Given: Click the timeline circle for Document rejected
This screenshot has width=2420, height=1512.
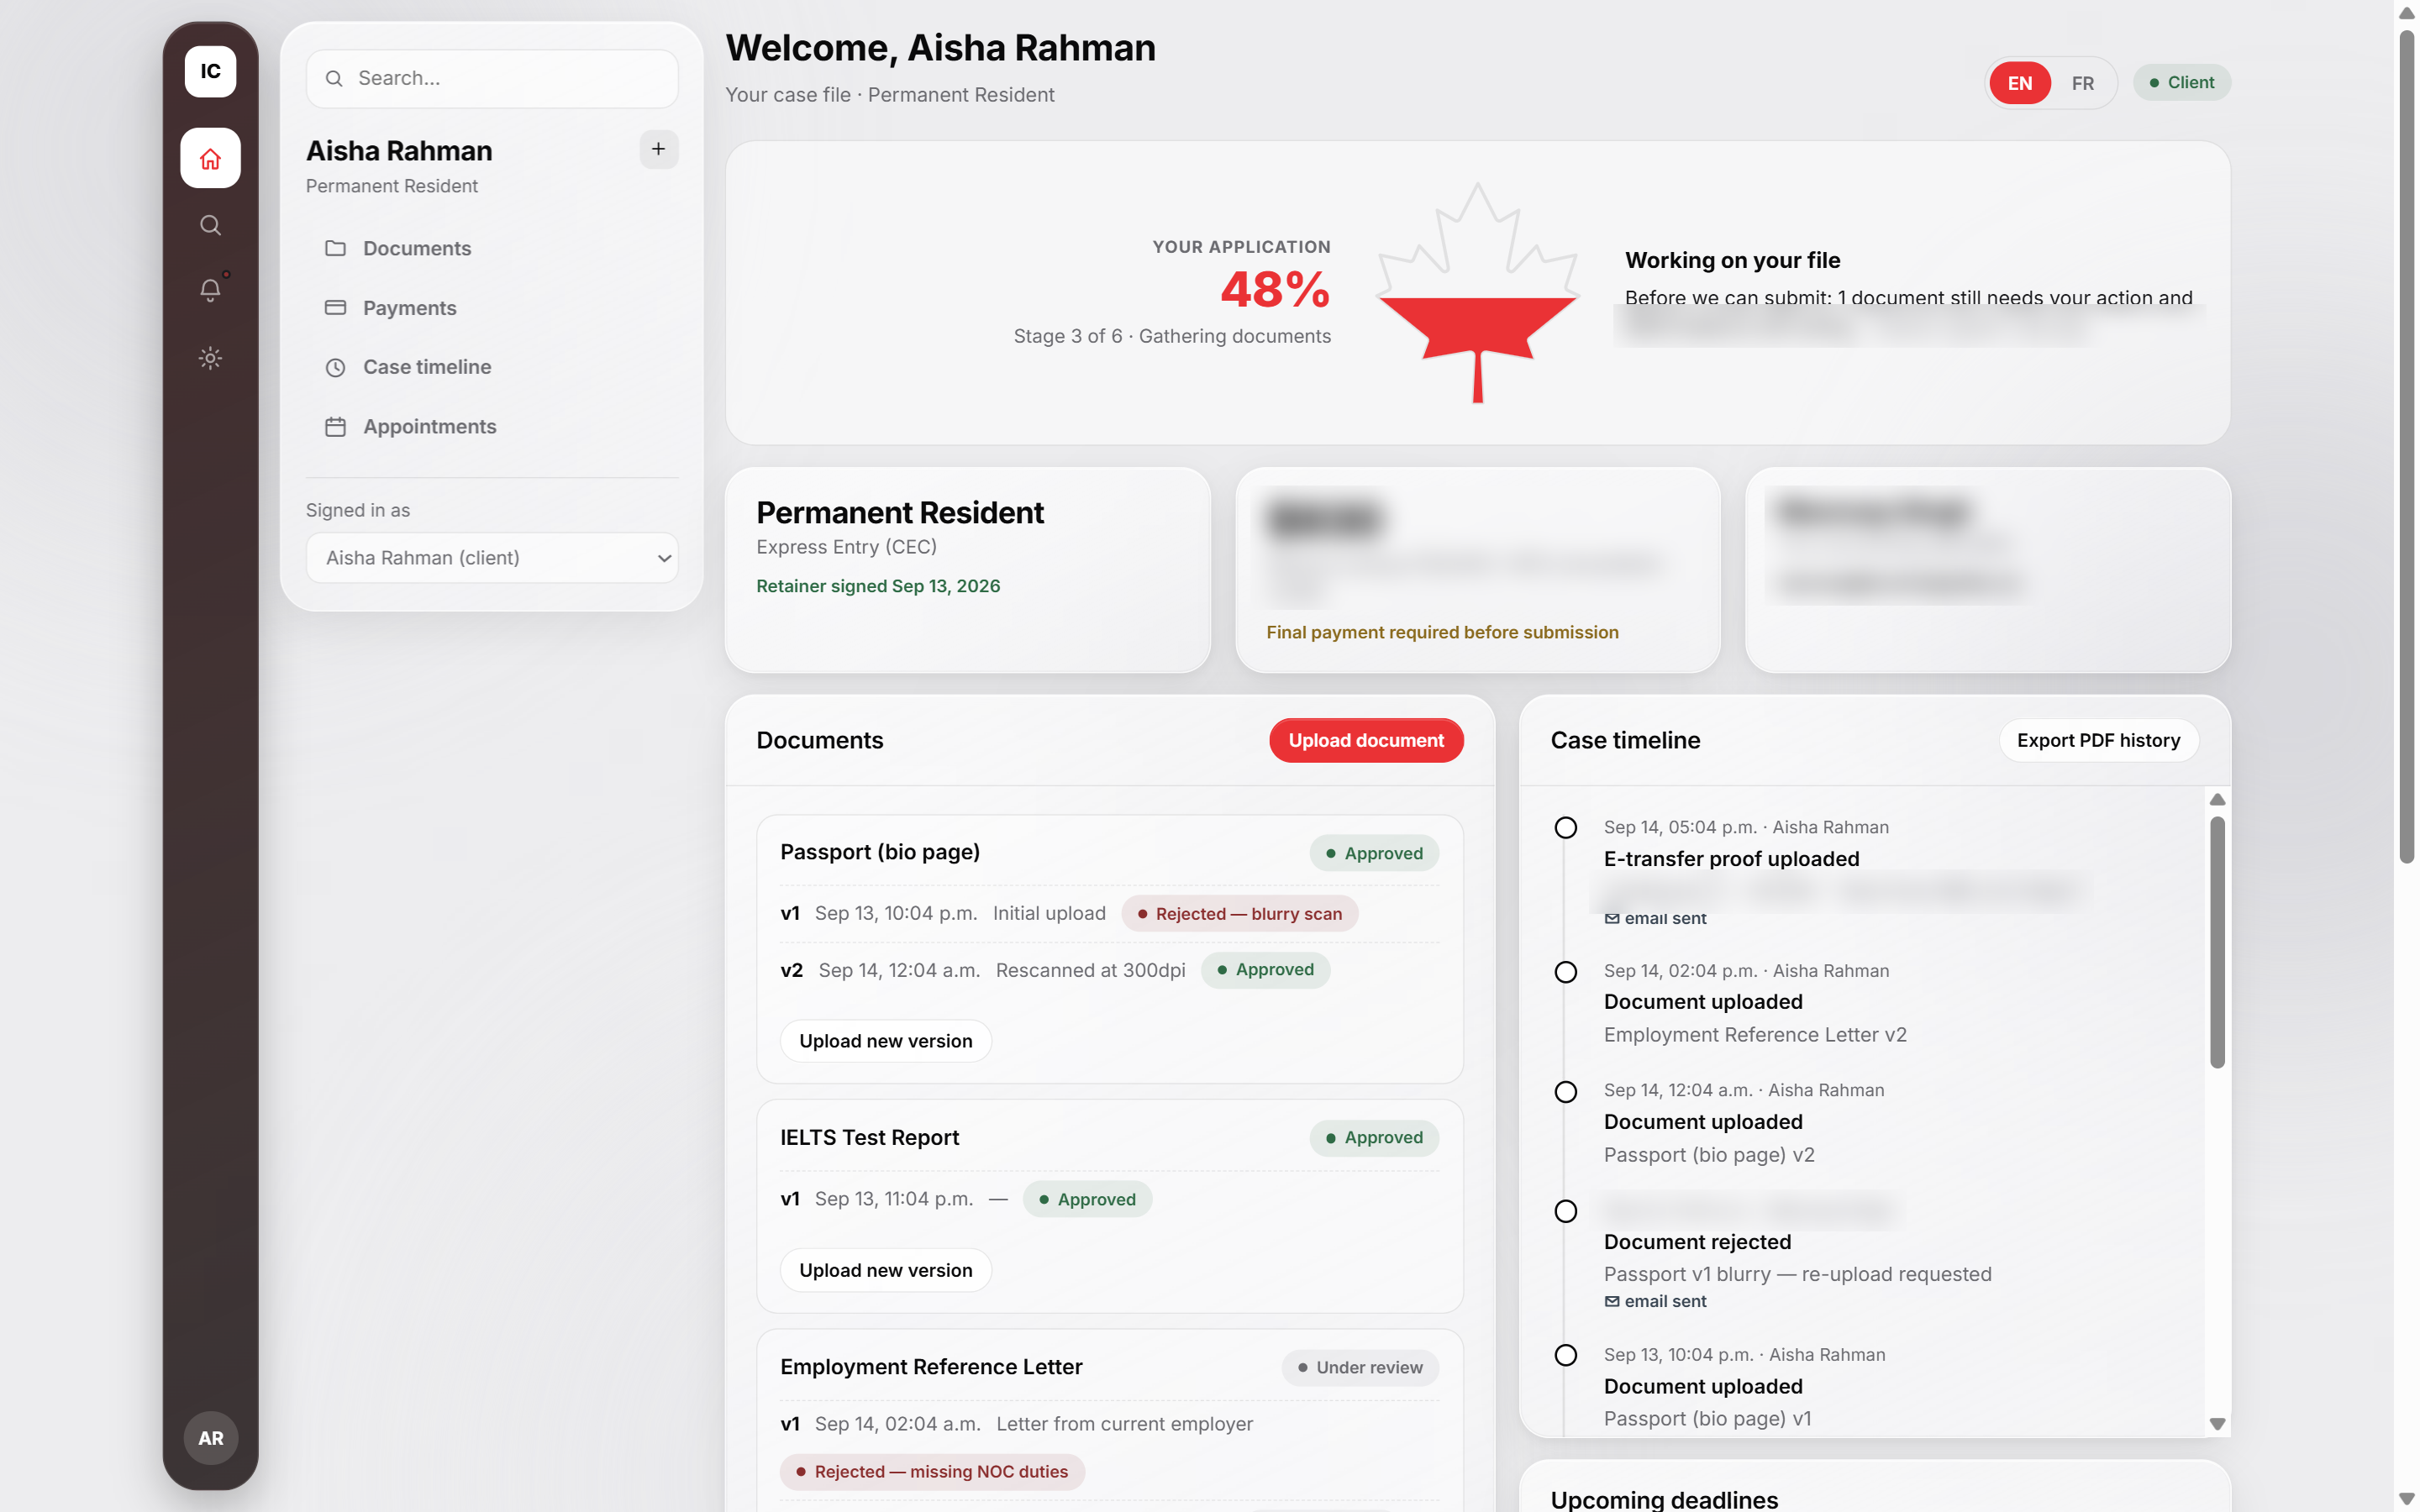Looking at the screenshot, I should [x=1566, y=1212].
